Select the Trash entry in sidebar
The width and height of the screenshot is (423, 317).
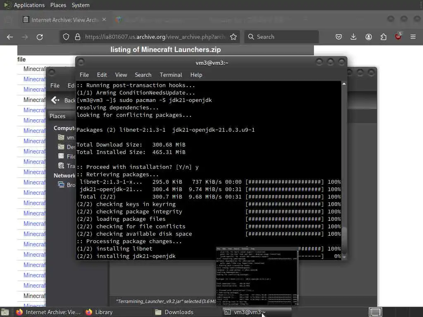(x=67, y=166)
